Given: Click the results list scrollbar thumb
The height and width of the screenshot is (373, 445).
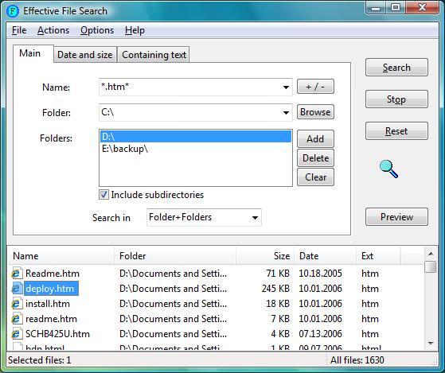Looking at the screenshot, I should point(431,266).
